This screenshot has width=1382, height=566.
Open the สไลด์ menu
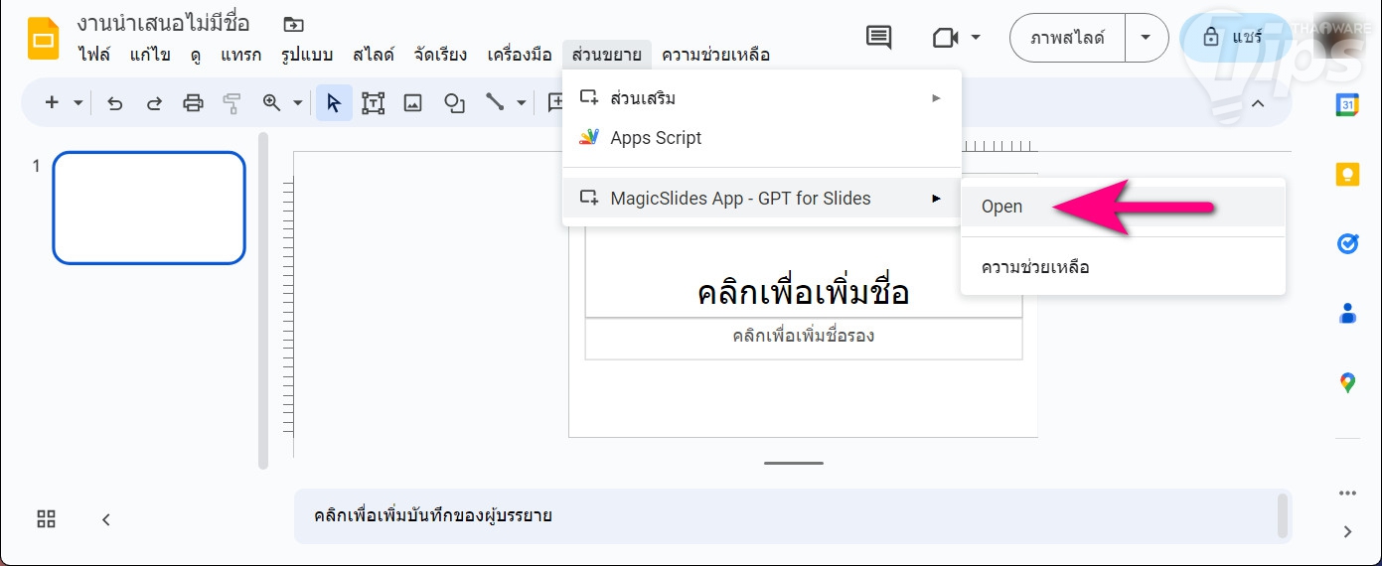(373, 55)
